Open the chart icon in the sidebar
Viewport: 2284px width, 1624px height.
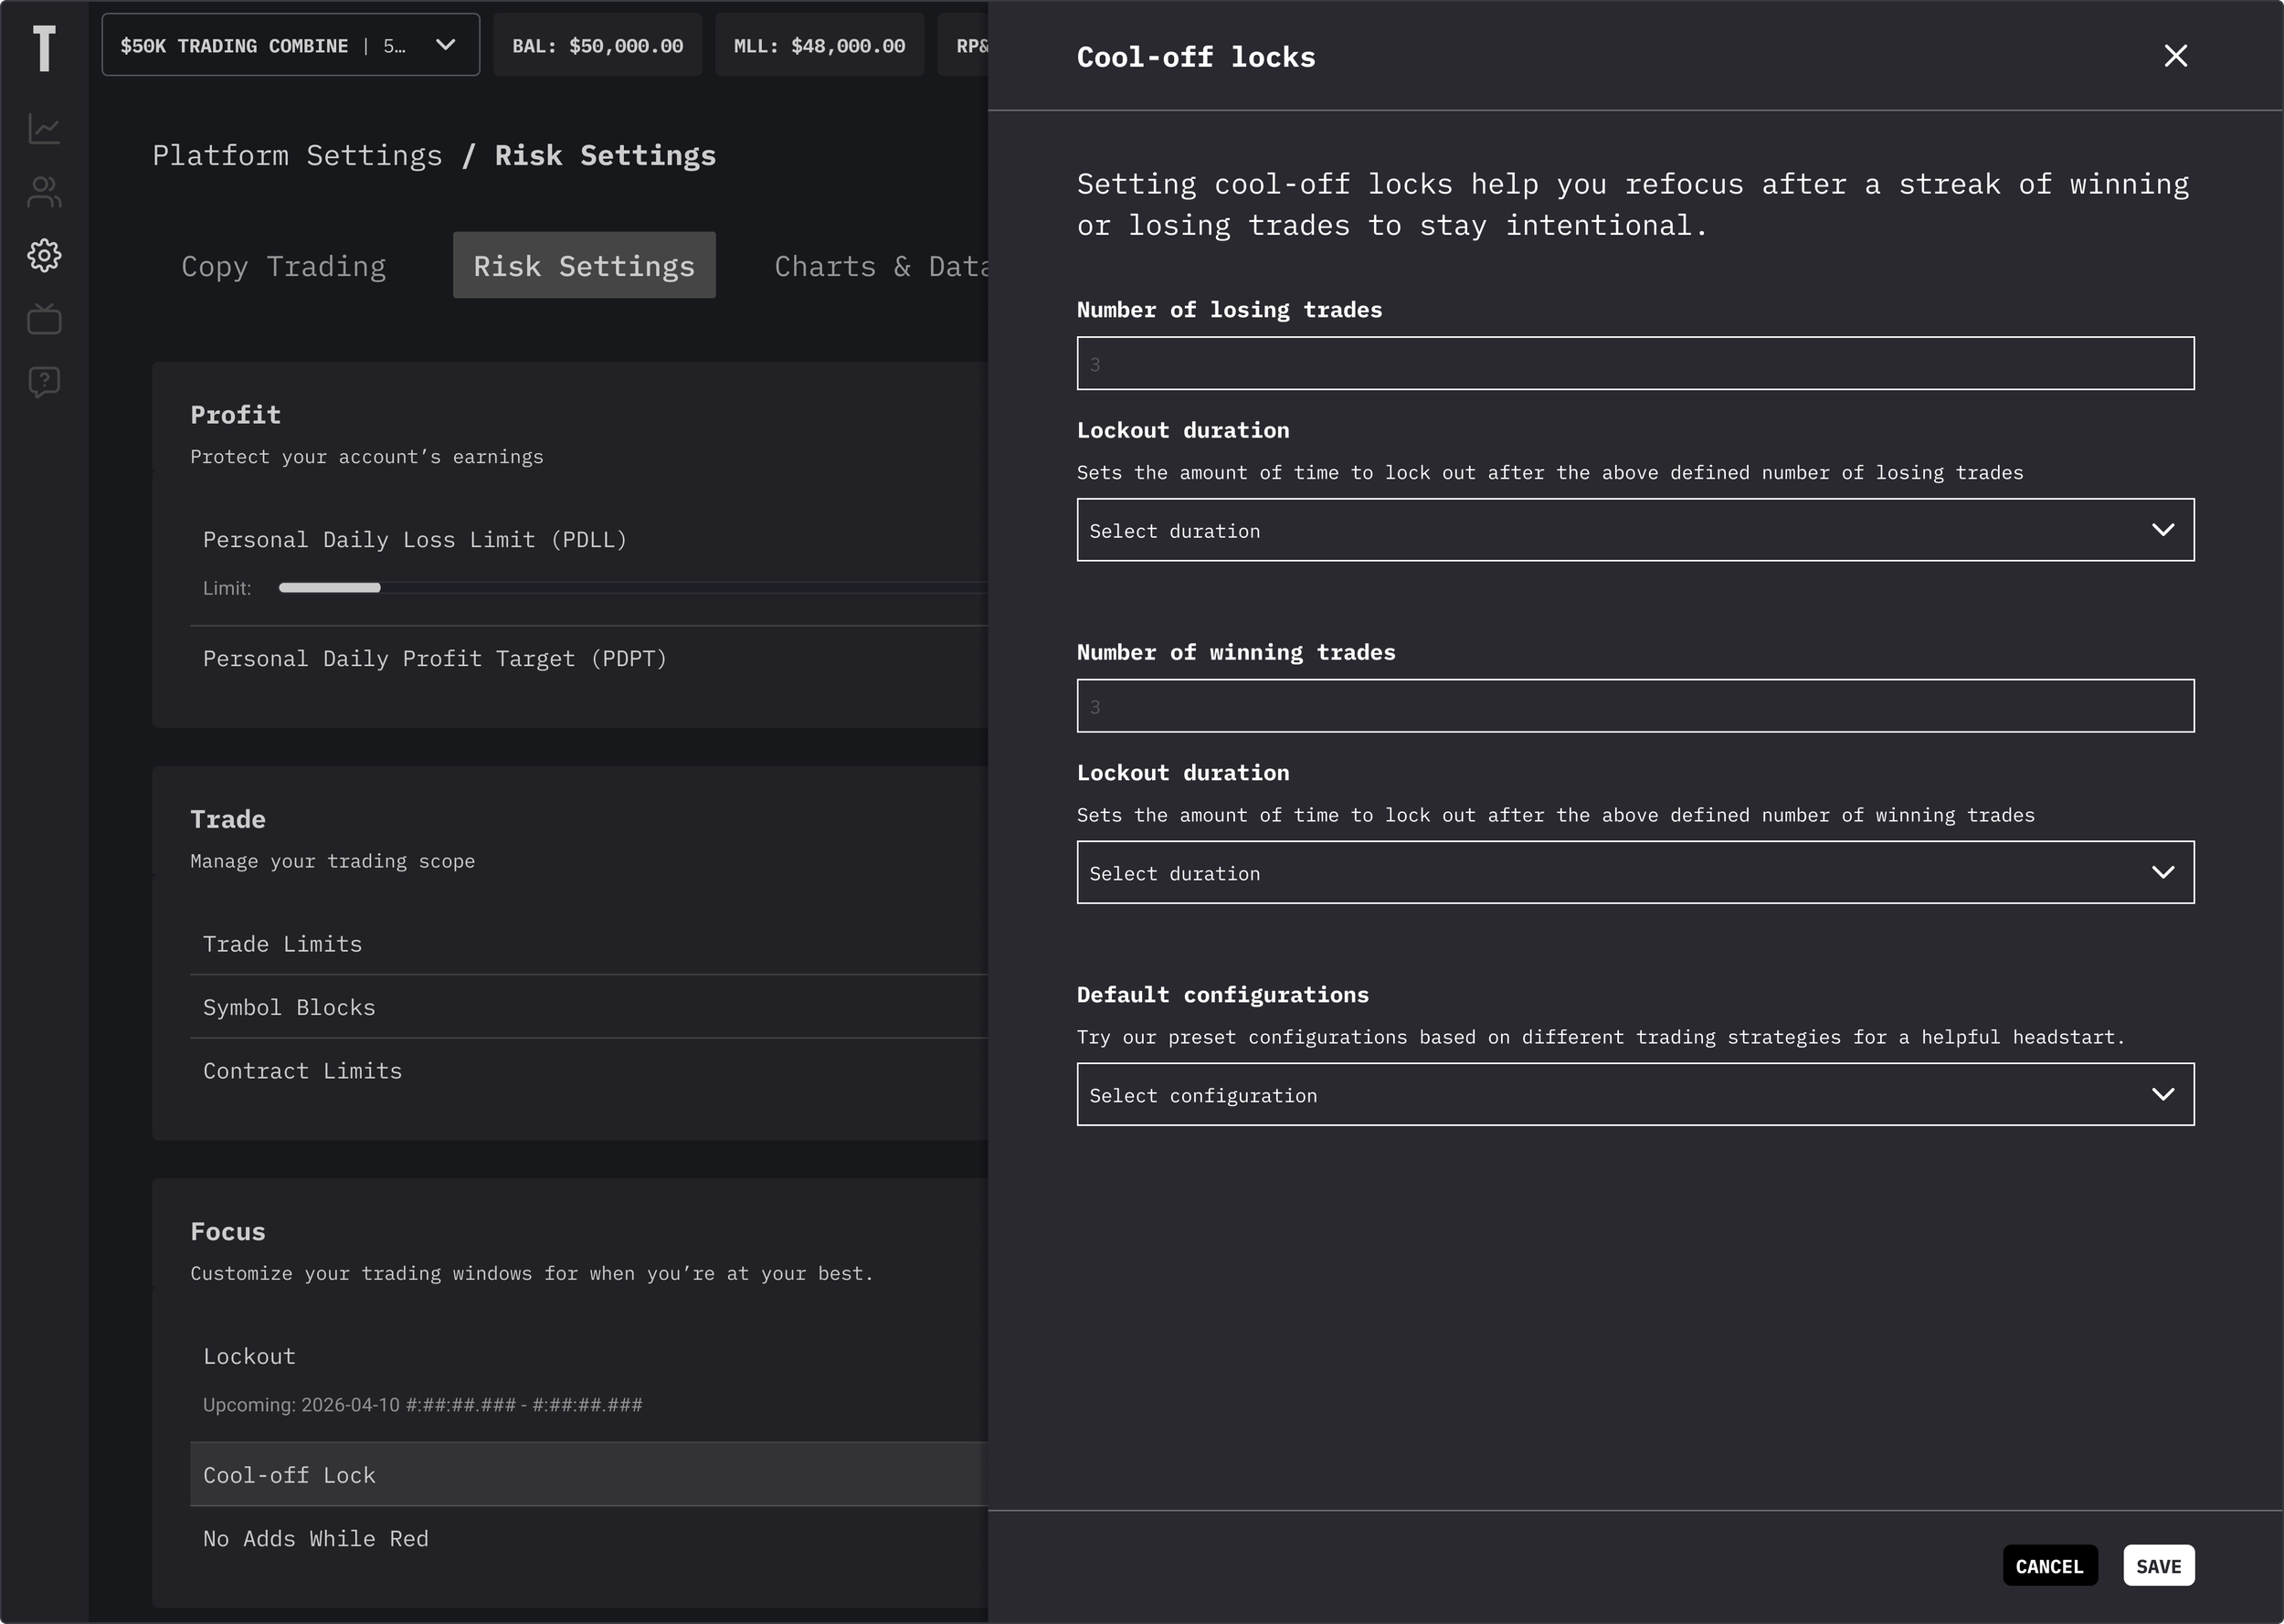click(x=44, y=129)
